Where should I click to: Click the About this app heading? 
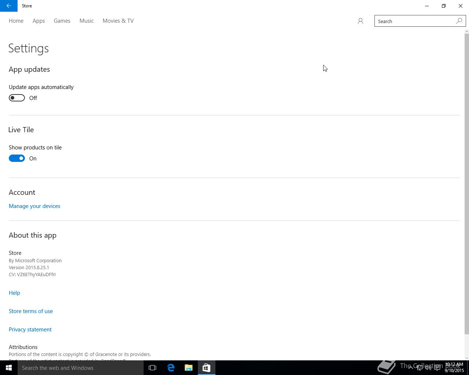33,235
